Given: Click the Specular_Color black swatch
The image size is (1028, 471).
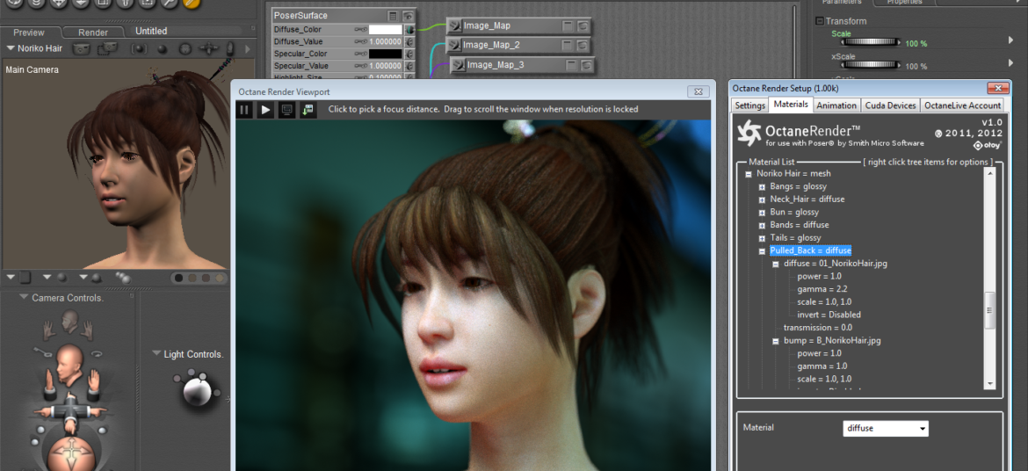Looking at the screenshot, I should tap(385, 54).
